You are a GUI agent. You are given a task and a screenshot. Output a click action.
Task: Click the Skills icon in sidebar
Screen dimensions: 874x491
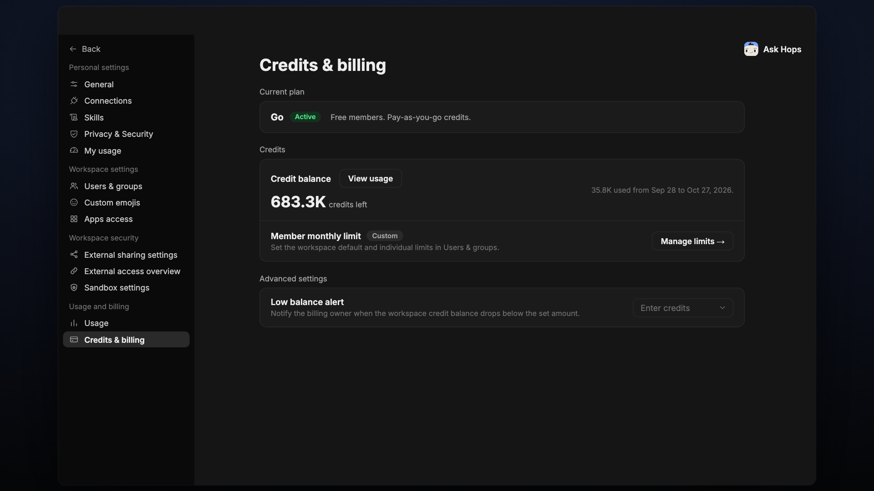pyautogui.click(x=74, y=117)
